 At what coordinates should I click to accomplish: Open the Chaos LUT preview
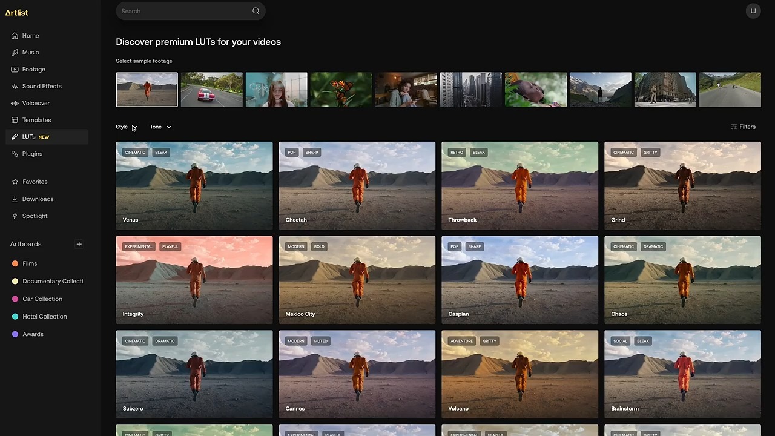click(x=683, y=280)
